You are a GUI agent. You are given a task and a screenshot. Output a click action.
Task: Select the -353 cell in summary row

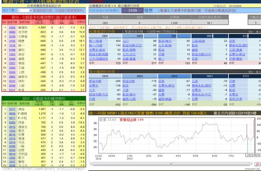pyautogui.click(x=105, y=23)
